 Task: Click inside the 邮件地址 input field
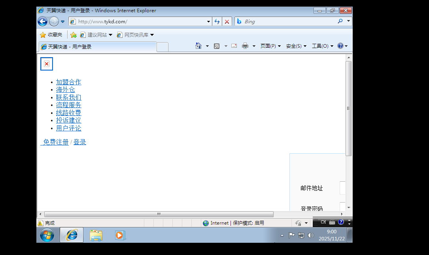point(342,188)
